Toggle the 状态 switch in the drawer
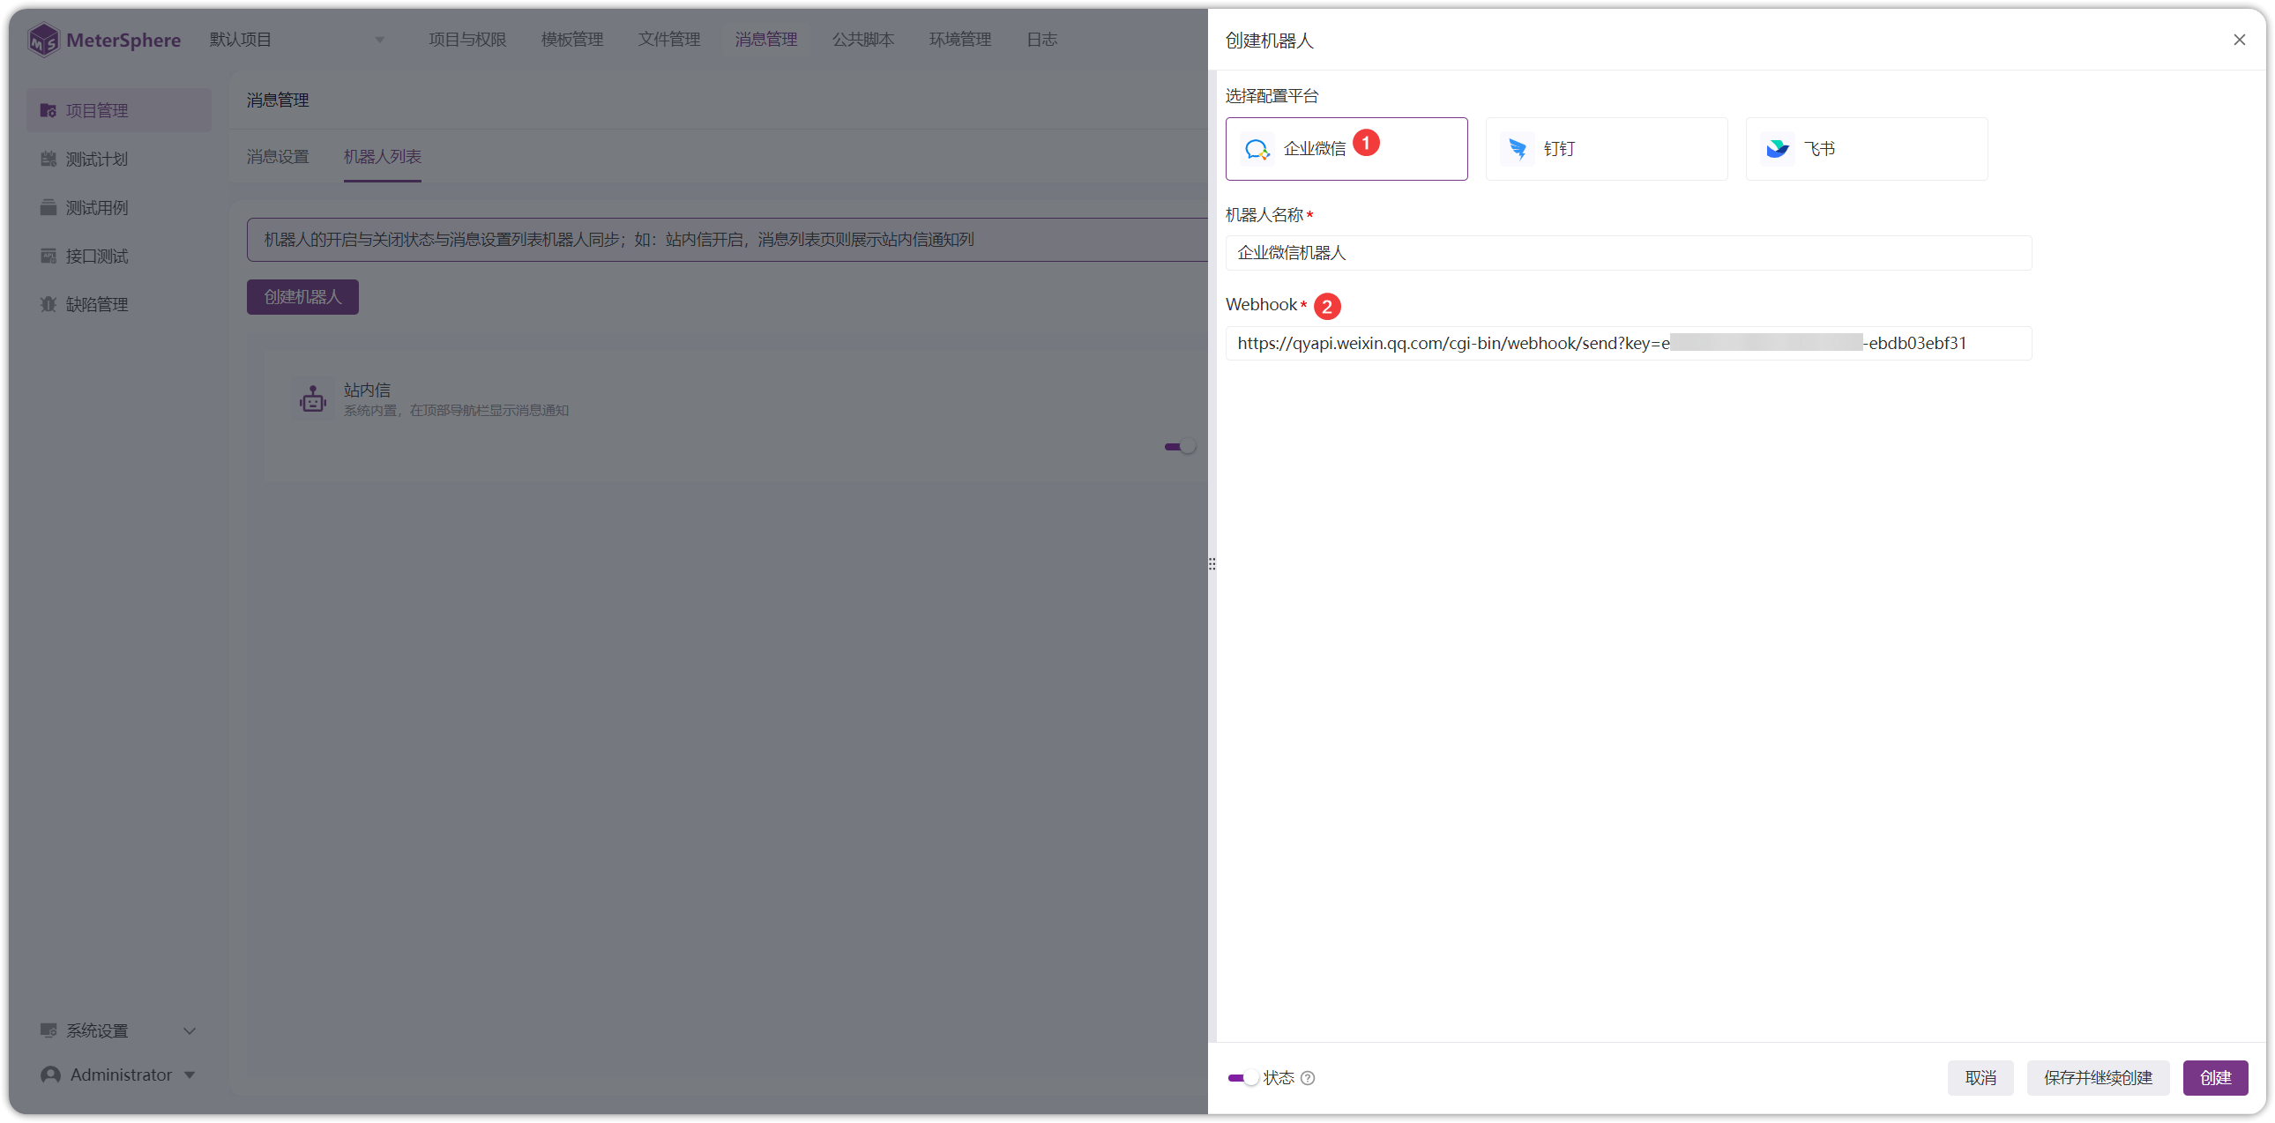Screen dimensions: 2275x1123 coord(1242,1077)
